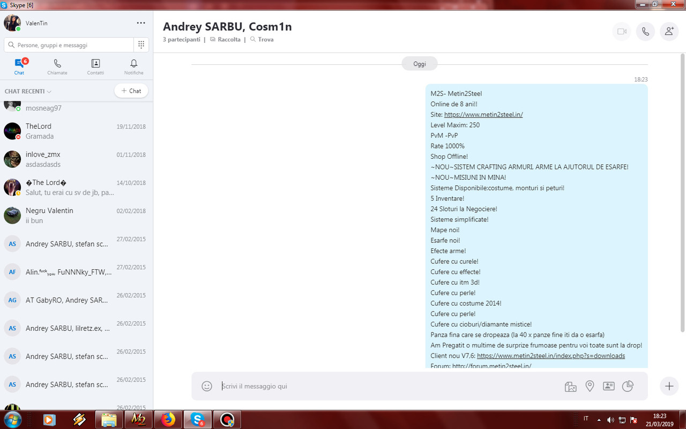Viewport: 686px width, 429px height.
Task: Click the volume speaker tray icon
Action: click(610, 419)
